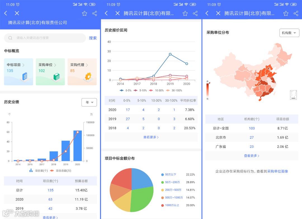Open the 采购单位画像 link
This screenshot has width=302, height=219.
[x=278, y=171]
